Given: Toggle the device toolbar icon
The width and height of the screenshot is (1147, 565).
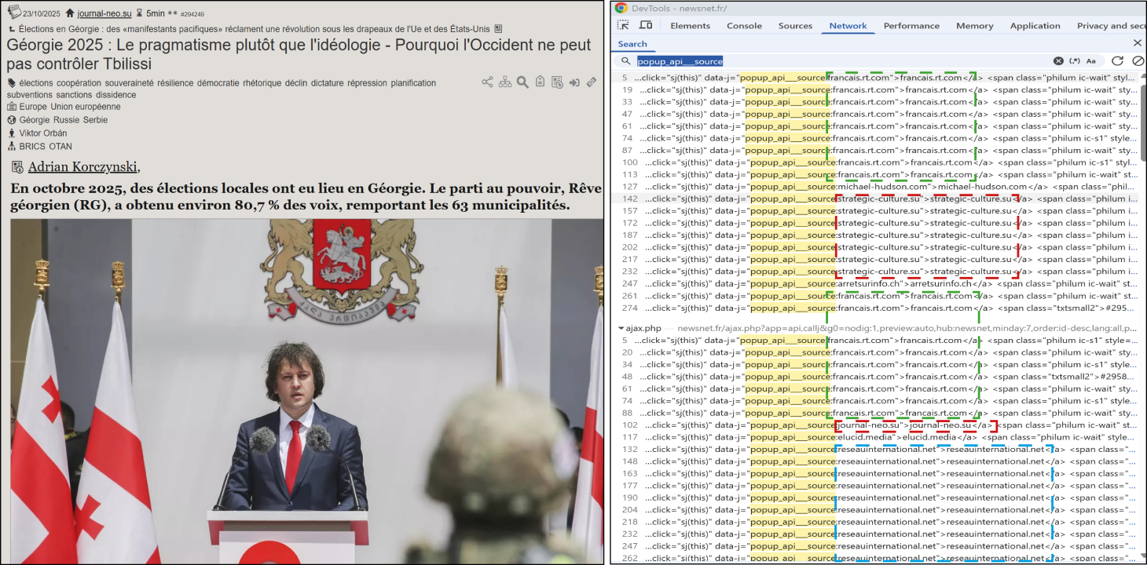Looking at the screenshot, I should tap(645, 26).
